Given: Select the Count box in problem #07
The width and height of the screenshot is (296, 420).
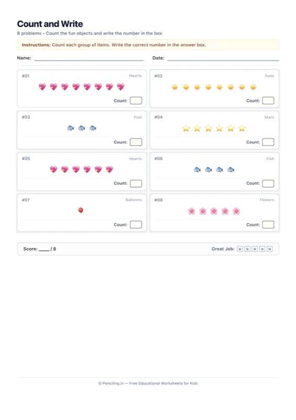Looking at the screenshot, I should click(x=136, y=225).
